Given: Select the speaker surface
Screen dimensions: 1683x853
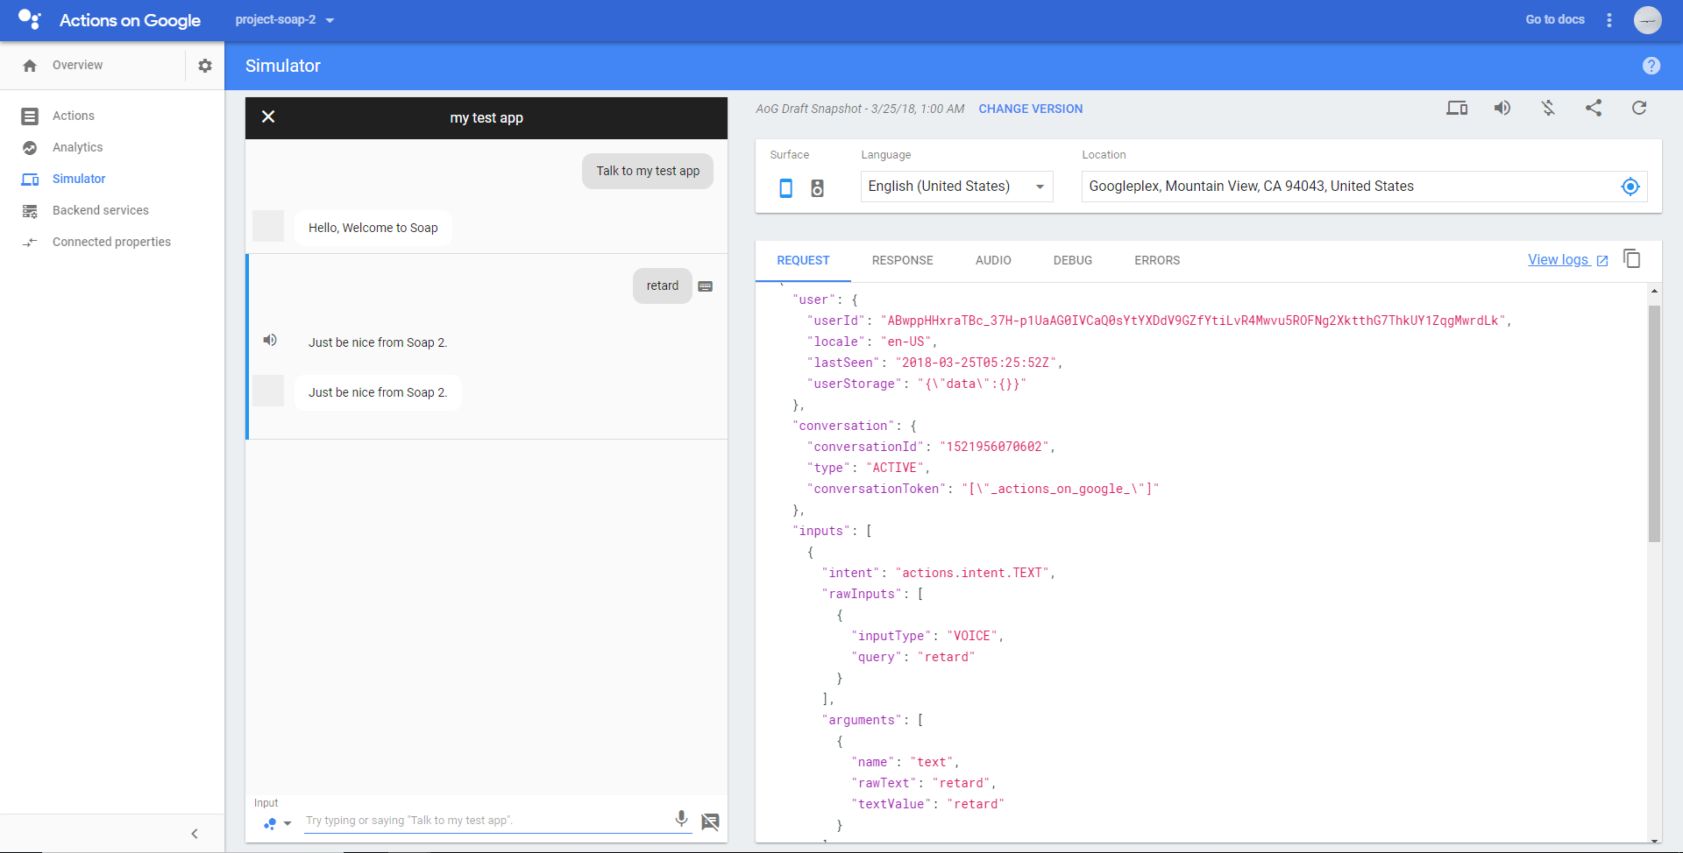Looking at the screenshot, I should click(x=817, y=187).
